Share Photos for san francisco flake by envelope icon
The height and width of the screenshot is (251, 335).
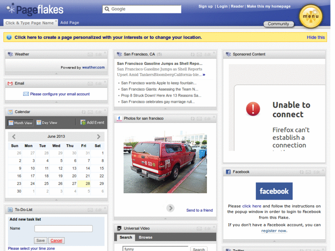199,118
